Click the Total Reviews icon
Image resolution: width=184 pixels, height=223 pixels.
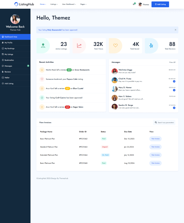(151, 46)
